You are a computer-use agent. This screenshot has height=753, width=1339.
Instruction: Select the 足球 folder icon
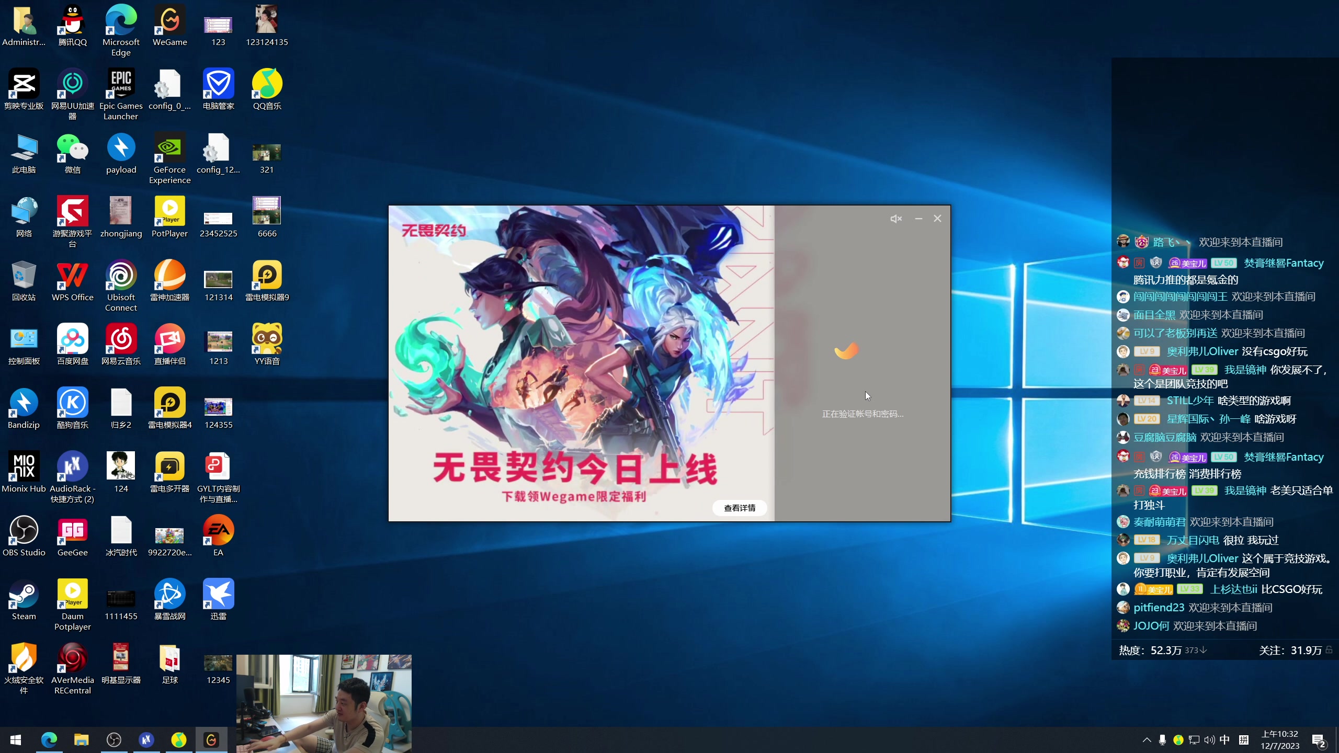[170, 664]
